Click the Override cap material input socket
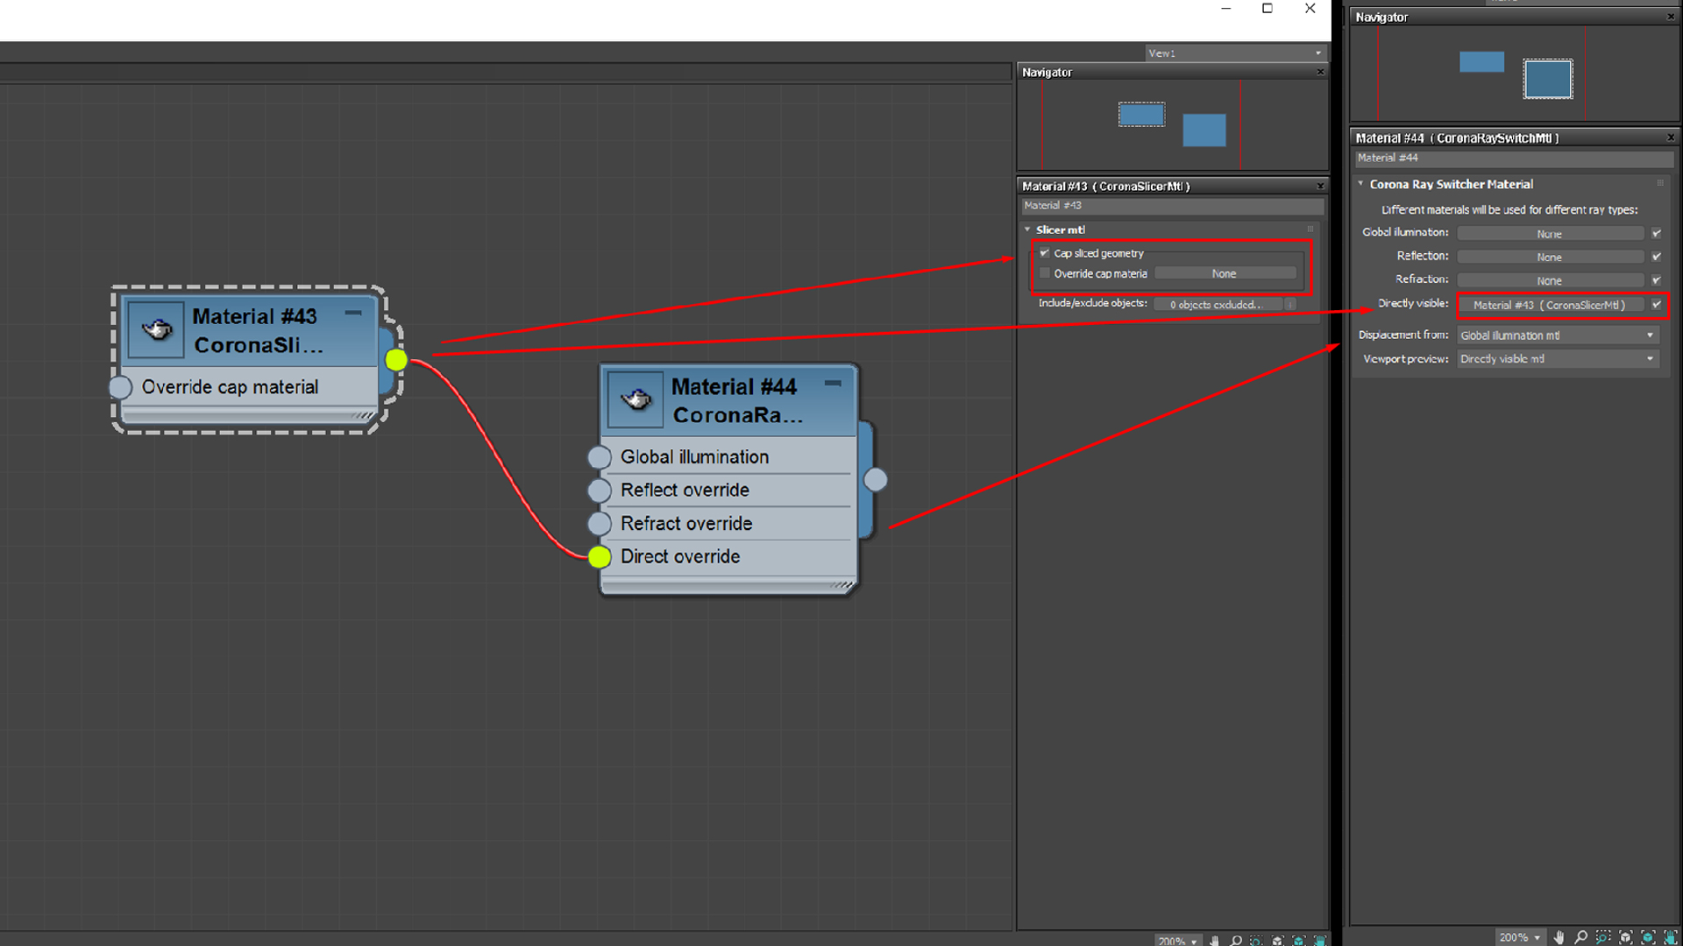This screenshot has width=1683, height=946. pos(121,387)
